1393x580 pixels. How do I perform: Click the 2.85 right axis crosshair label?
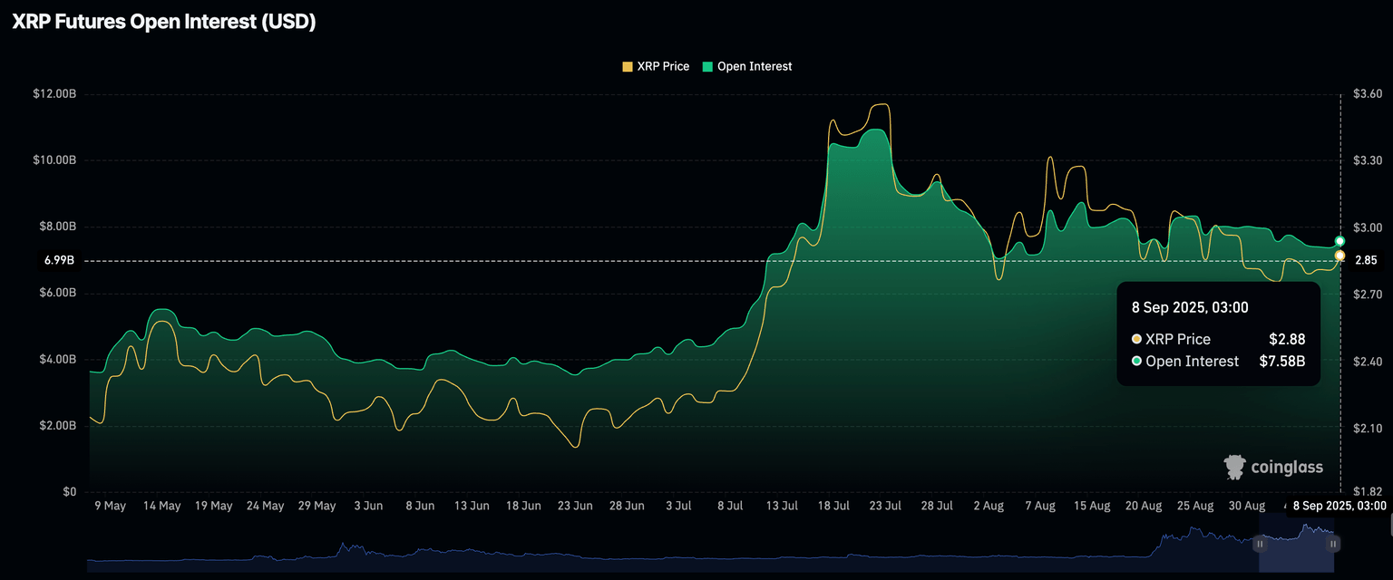tap(1366, 261)
